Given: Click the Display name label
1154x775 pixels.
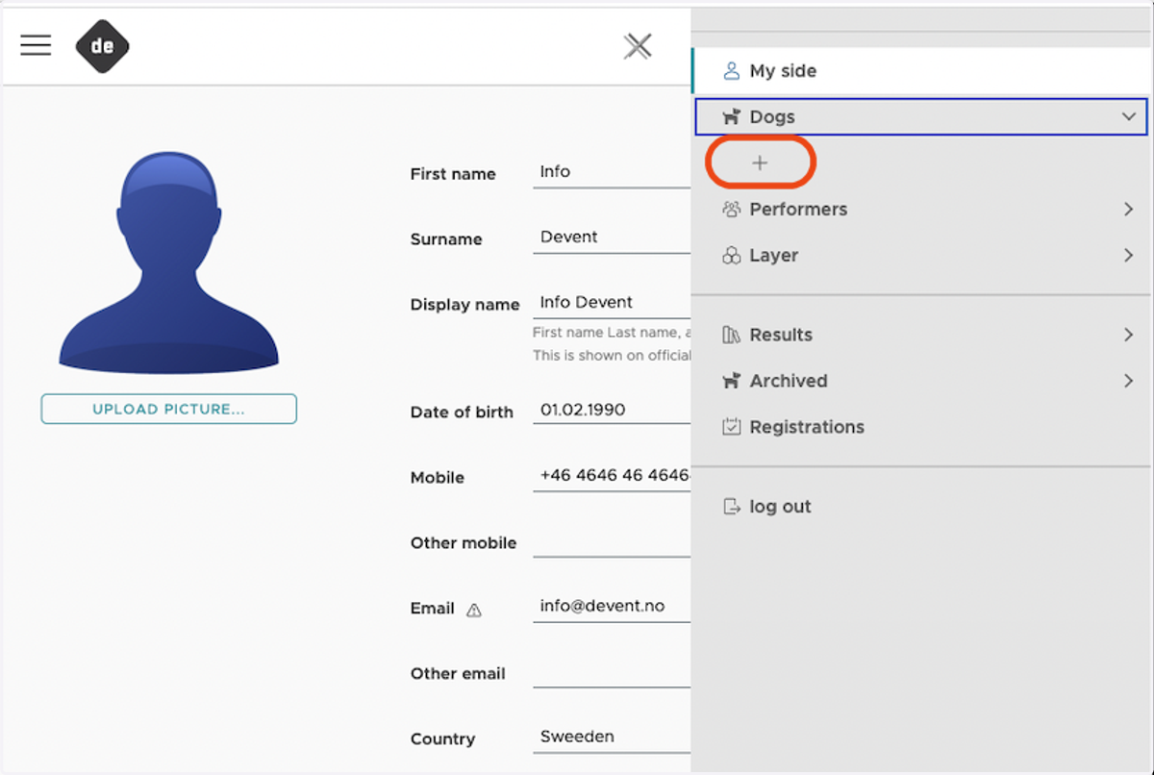Looking at the screenshot, I should pyautogui.click(x=464, y=305).
